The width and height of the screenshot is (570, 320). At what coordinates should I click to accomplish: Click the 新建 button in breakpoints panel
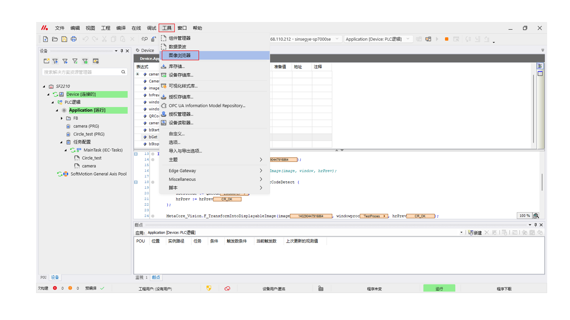pos(475,233)
